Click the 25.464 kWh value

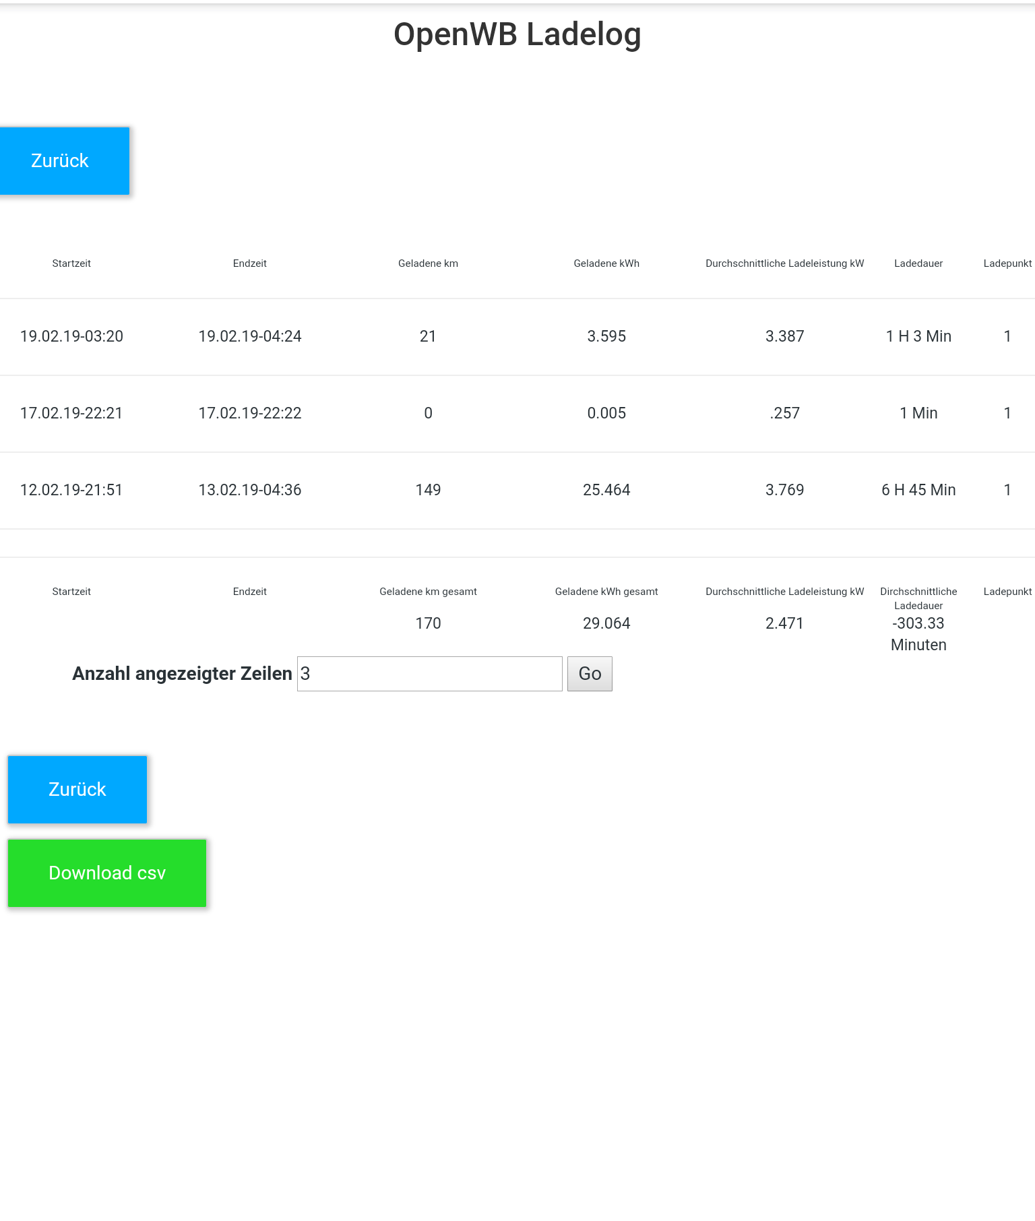[x=606, y=490]
